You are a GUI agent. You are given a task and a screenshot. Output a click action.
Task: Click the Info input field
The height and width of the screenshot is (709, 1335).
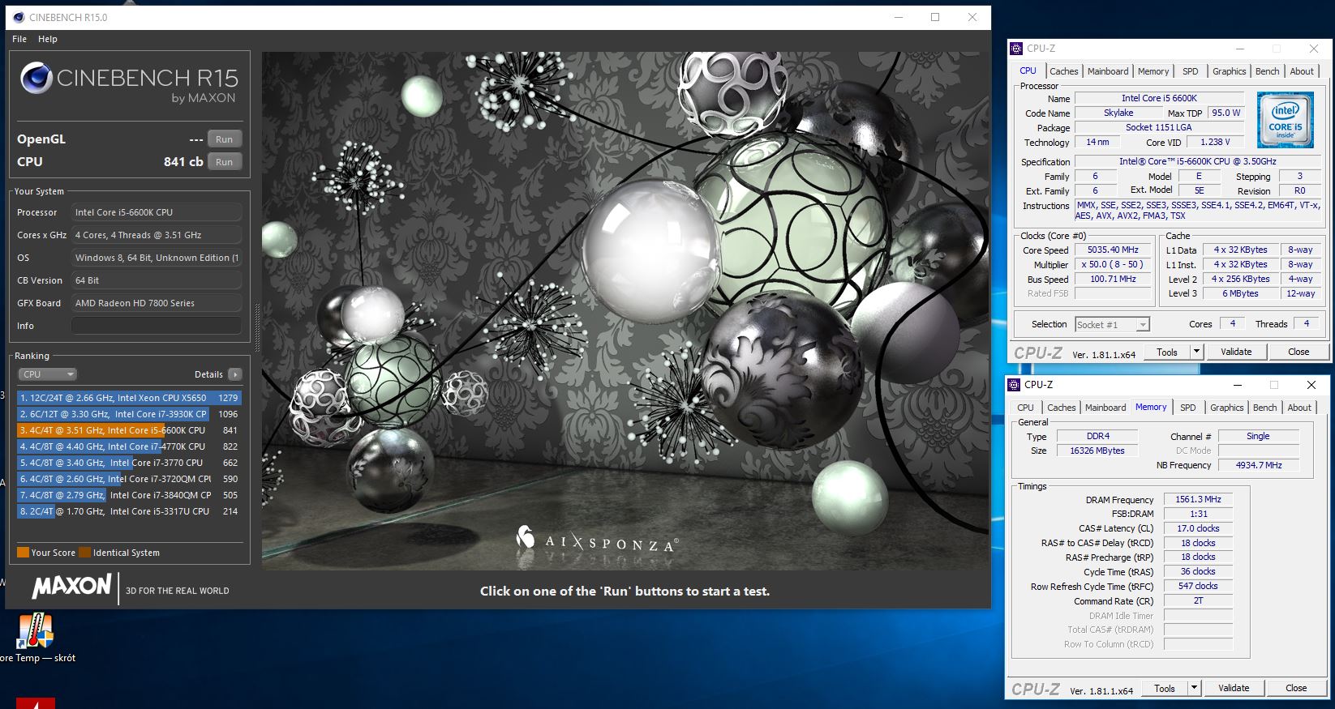pyautogui.click(x=157, y=326)
